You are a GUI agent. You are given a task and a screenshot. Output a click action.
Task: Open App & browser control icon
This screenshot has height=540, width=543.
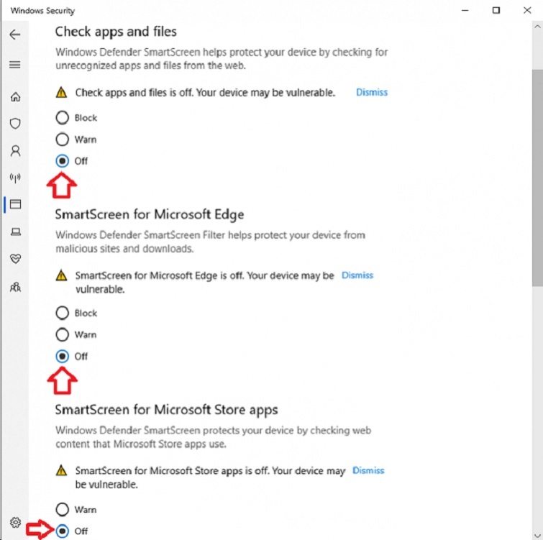click(x=14, y=204)
